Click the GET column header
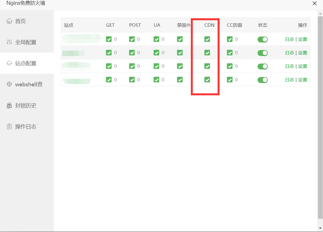 pos(110,25)
